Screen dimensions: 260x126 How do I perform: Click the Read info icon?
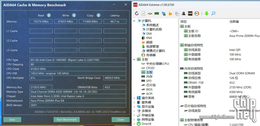(49, 15)
